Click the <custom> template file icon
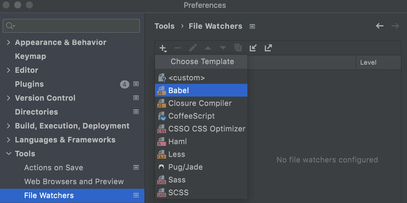Viewport: 407px width, 203px height. pyautogui.click(x=162, y=78)
